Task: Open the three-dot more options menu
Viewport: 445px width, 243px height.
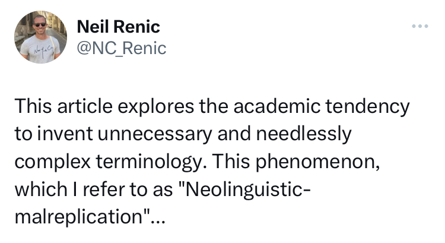Action: click(421, 27)
